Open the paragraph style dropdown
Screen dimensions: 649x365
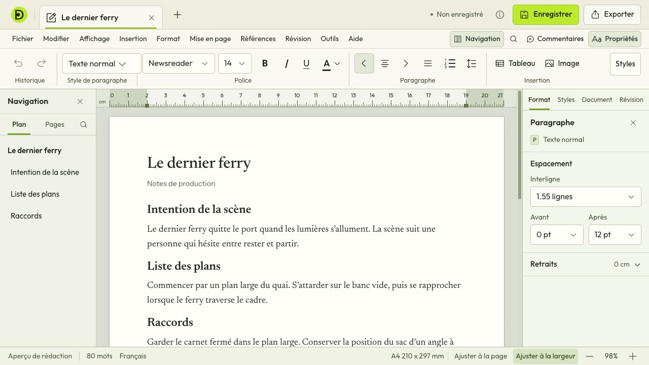click(x=101, y=63)
